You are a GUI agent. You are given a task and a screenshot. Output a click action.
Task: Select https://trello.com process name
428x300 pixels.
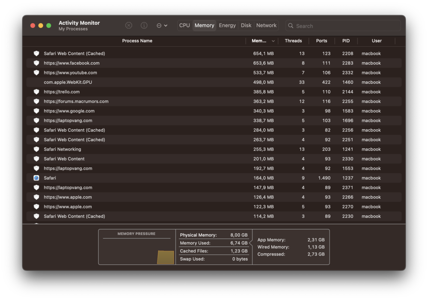[x=62, y=92]
